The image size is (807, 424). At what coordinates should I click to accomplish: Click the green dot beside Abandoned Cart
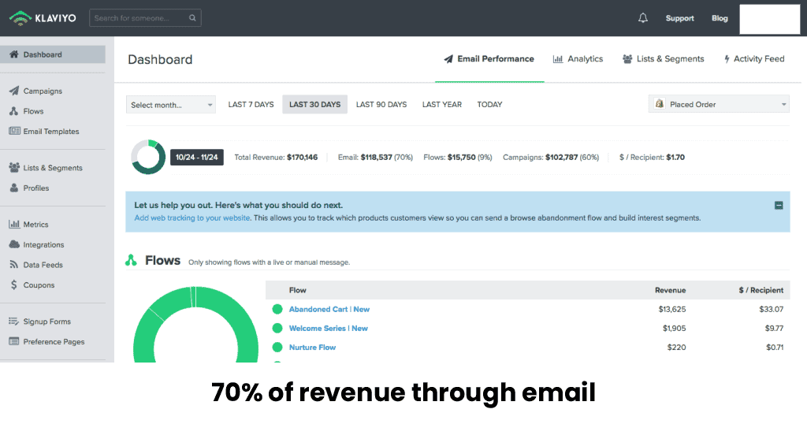pos(277,309)
